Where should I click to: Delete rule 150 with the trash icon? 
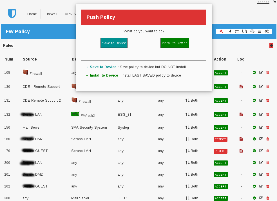[268, 128]
